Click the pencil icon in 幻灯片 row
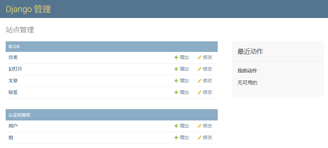The height and width of the screenshot is (148, 328). point(199,69)
